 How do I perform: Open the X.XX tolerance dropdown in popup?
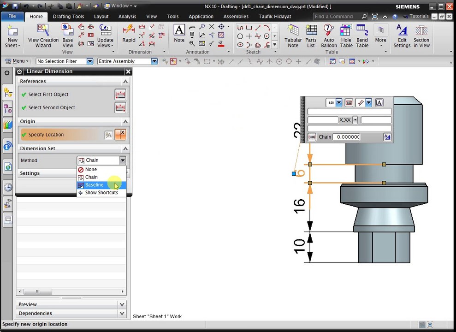point(355,120)
